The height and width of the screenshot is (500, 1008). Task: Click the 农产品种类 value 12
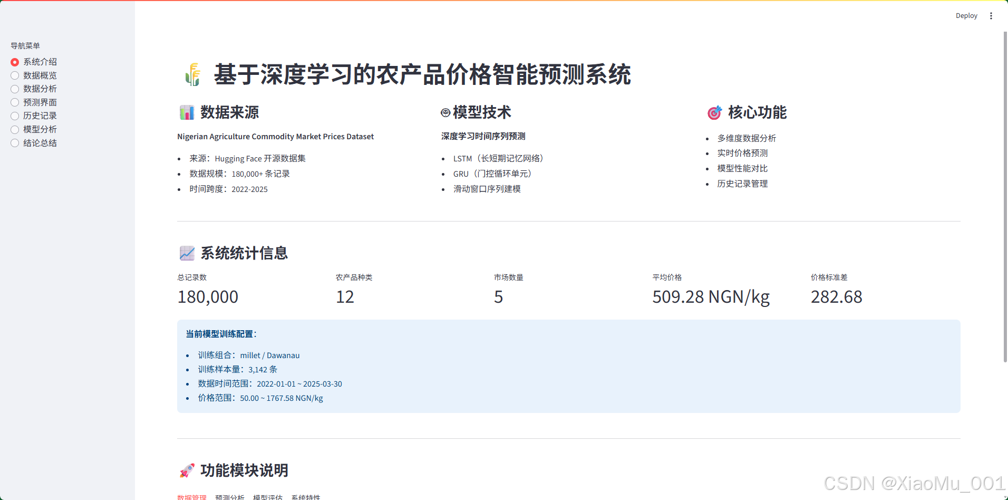point(345,297)
